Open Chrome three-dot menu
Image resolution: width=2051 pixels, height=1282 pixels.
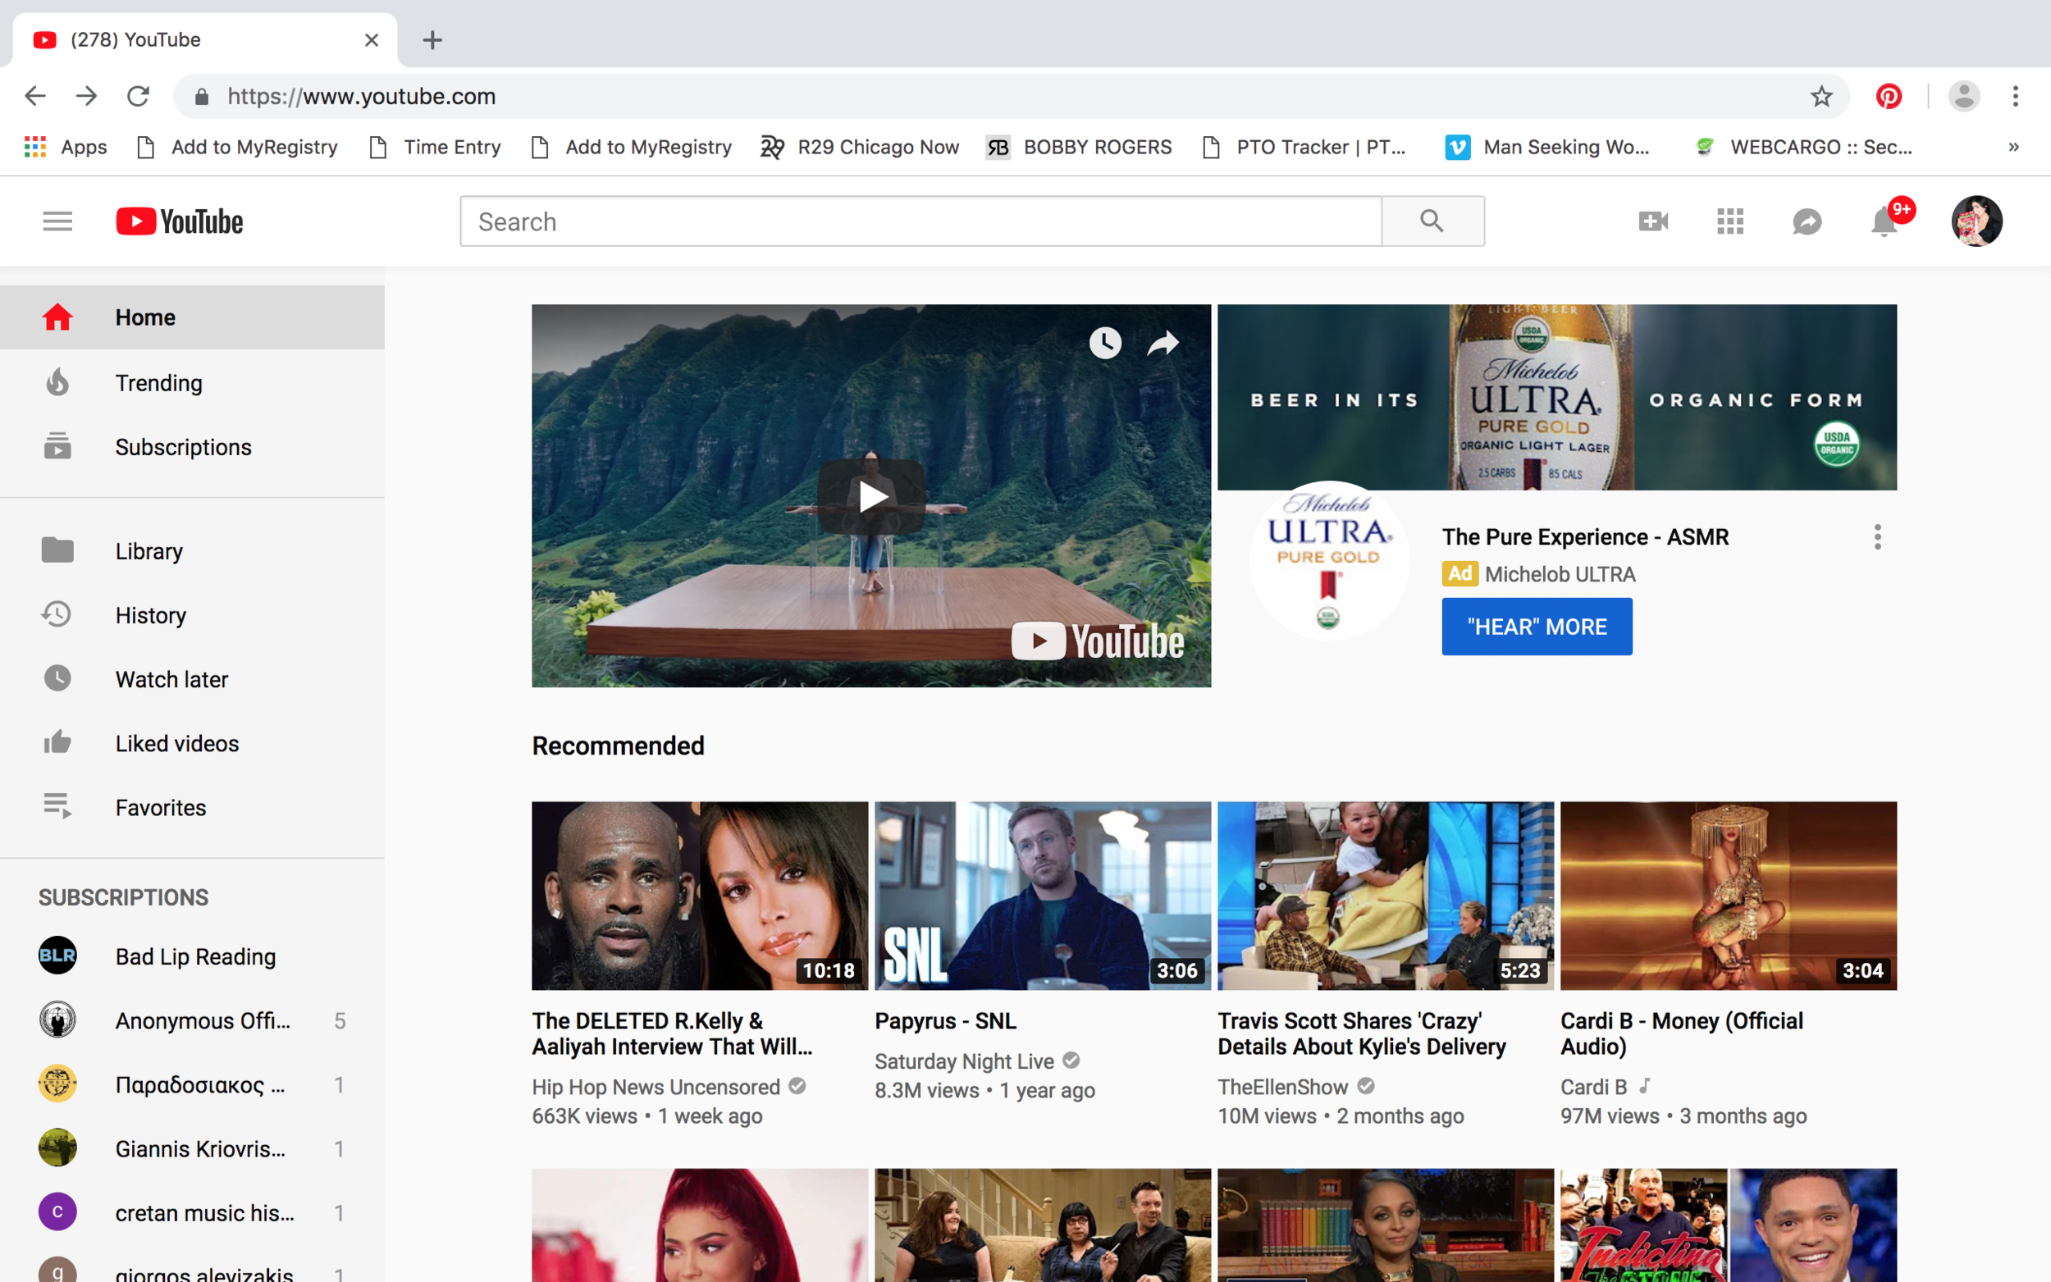pos(2016,96)
